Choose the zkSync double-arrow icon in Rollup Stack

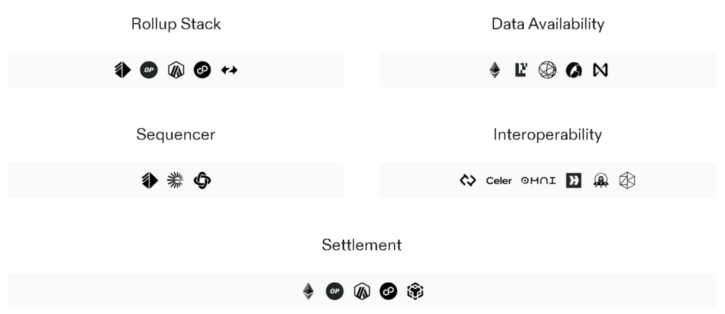[x=229, y=70]
